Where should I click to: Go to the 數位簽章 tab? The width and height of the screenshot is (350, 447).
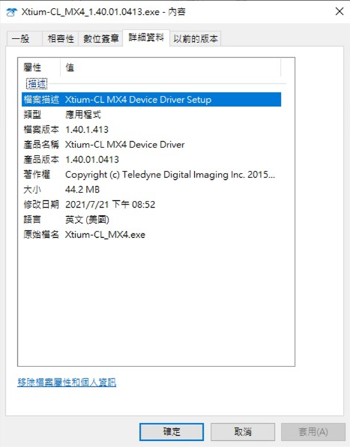100,38
